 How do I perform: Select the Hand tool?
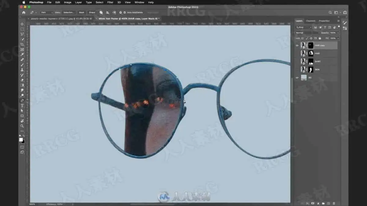(22, 121)
